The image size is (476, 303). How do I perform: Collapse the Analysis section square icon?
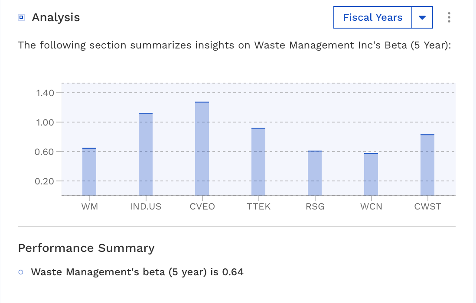click(x=21, y=17)
